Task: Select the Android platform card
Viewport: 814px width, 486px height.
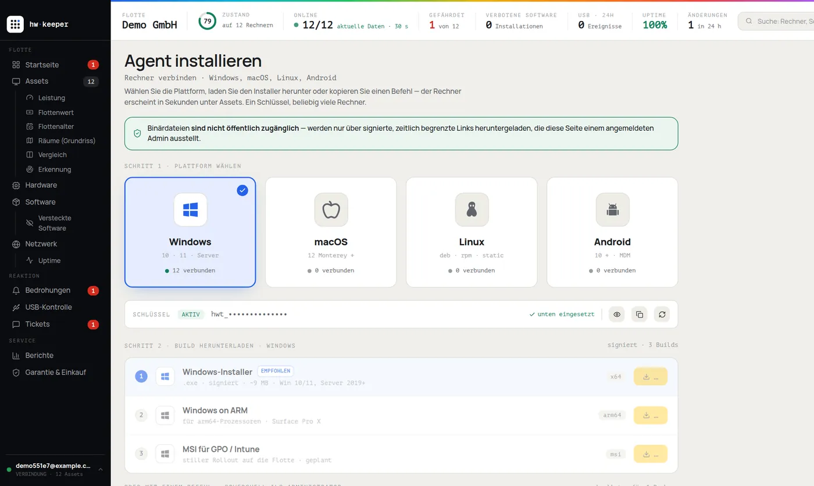Action: click(x=612, y=232)
